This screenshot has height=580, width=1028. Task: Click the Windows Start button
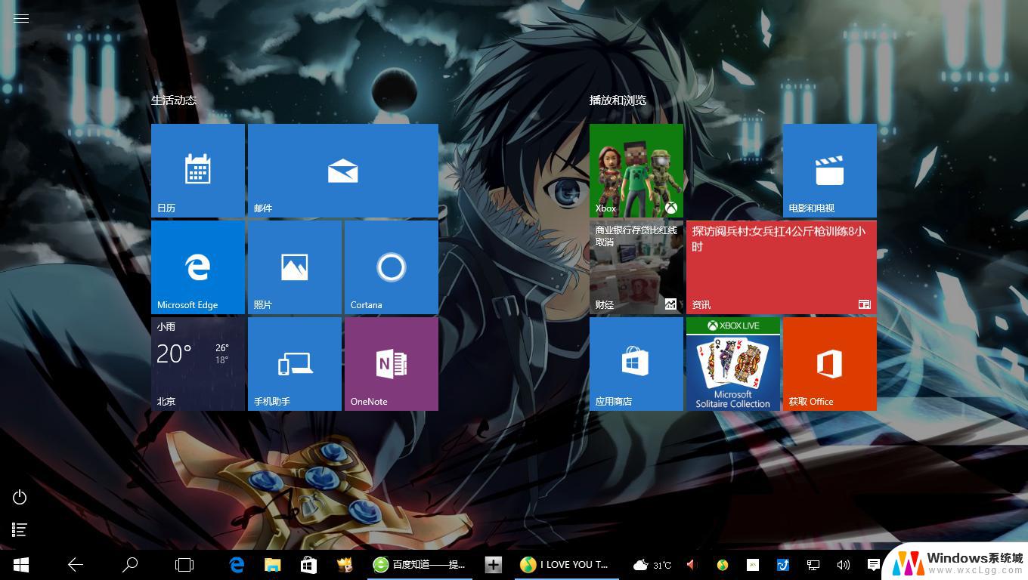click(x=21, y=564)
